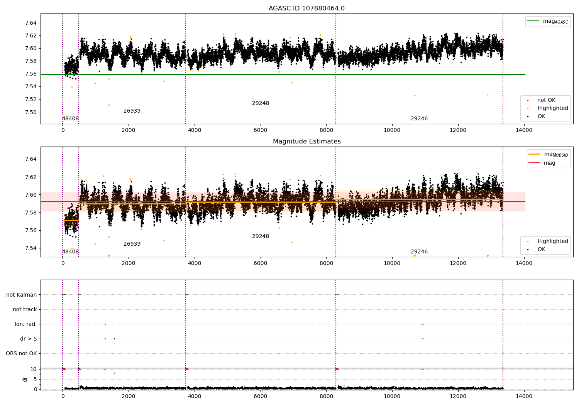
Task: Click the green line sample in top legend
Action: pos(533,21)
